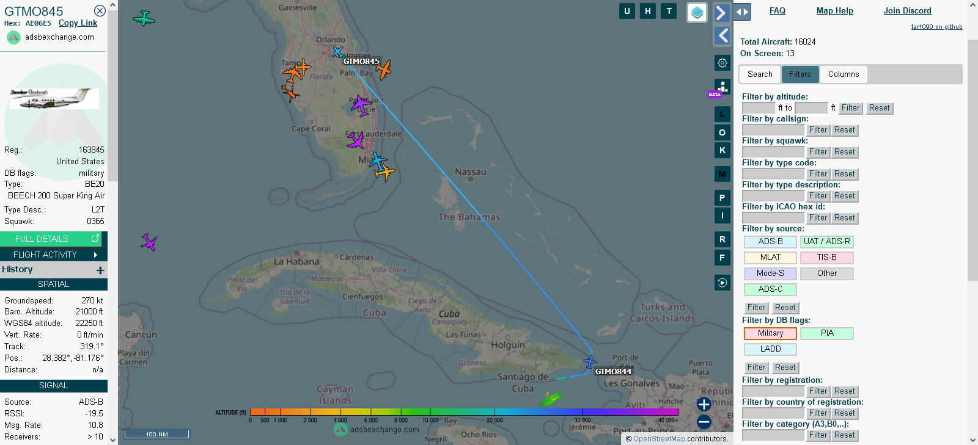Click the T map toggle button
Screen dimensions: 978x445
[669, 11]
